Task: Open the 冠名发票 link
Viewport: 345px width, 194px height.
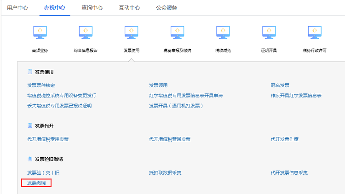Action: coord(280,86)
